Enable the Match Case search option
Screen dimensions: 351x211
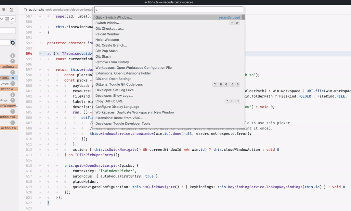(x=2, y=18)
